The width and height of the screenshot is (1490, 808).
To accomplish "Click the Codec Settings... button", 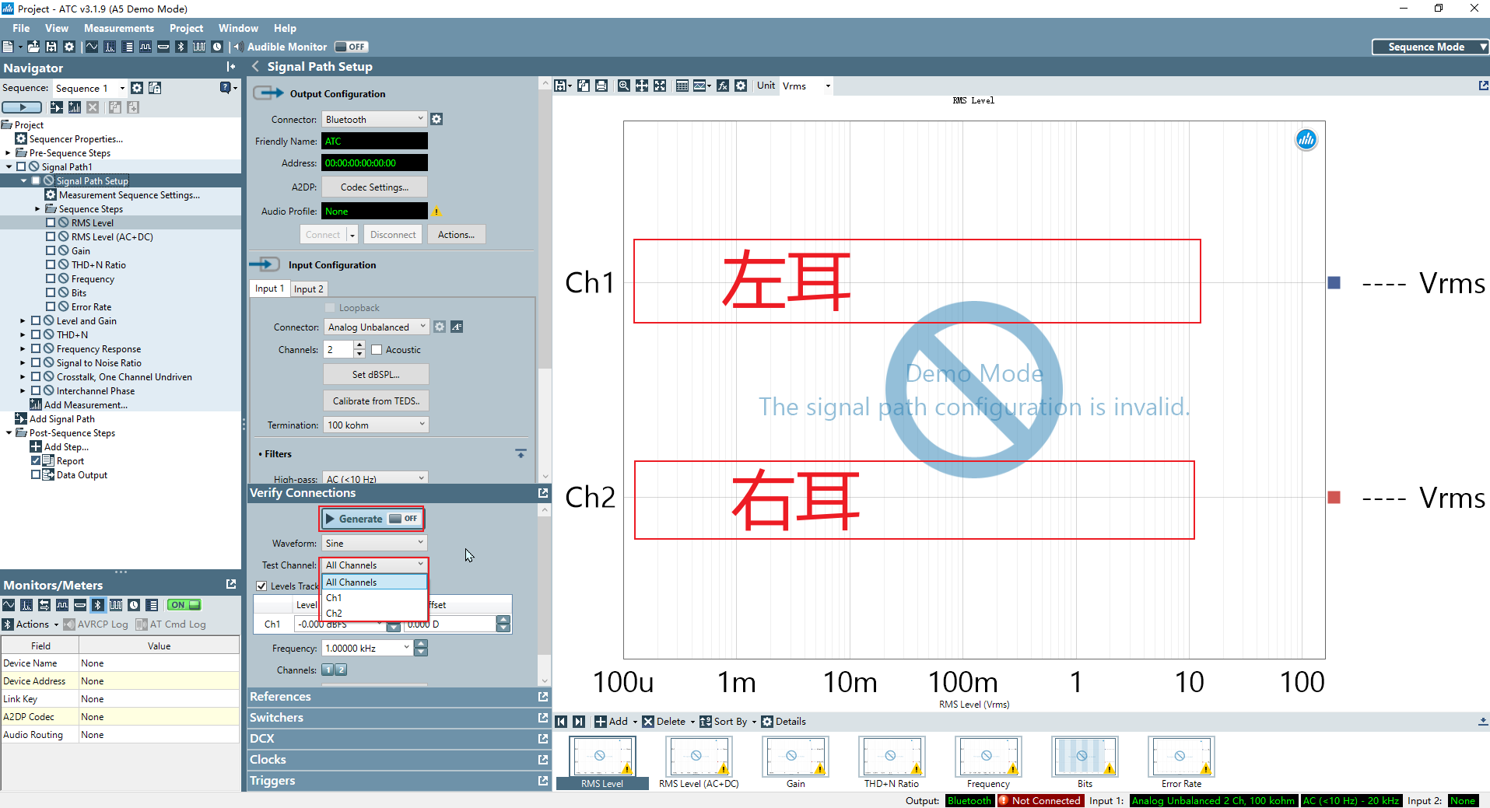I will coord(374,187).
